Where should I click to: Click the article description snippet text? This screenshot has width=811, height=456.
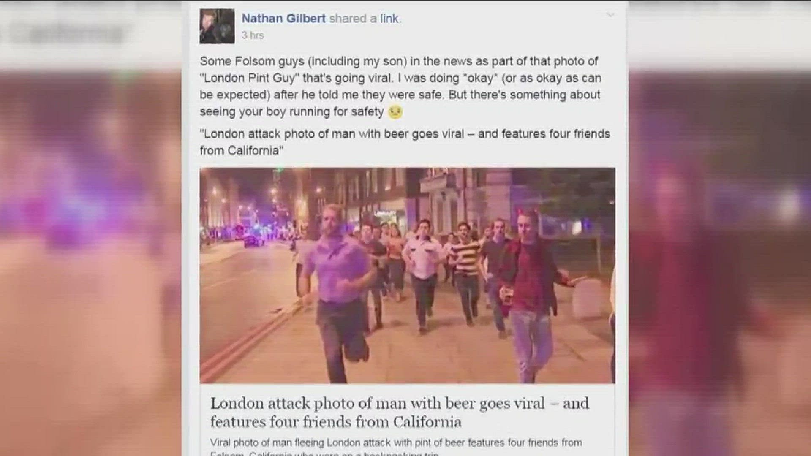[x=396, y=448]
